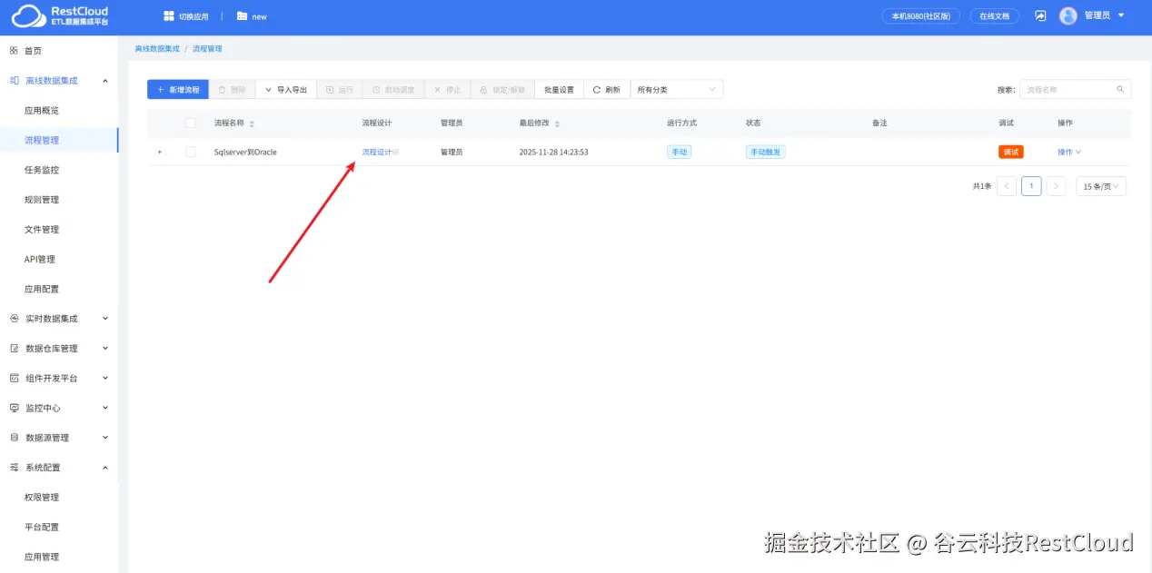Image resolution: width=1152 pixels, height=573 pixels.
Task: Click the 启动调度 toolbar button
Action: coord(393,89)
